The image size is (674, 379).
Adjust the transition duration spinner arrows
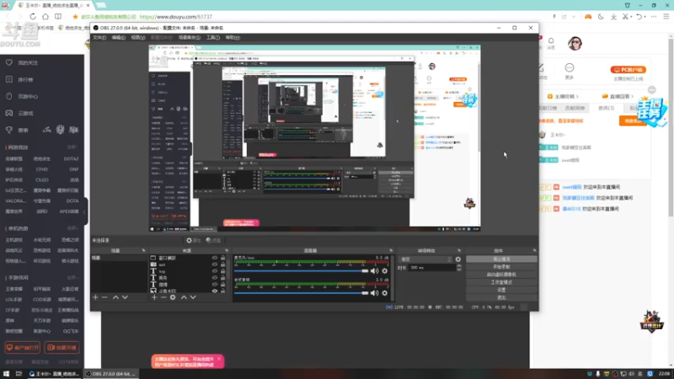click(458, 268)
